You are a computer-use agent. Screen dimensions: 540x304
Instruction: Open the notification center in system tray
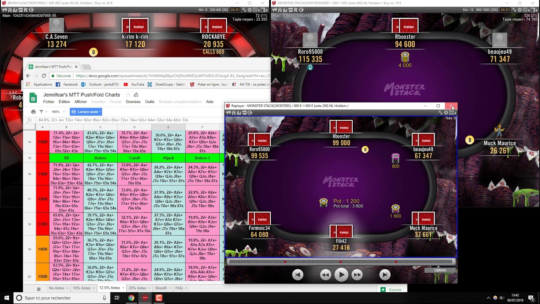point(532,298)
